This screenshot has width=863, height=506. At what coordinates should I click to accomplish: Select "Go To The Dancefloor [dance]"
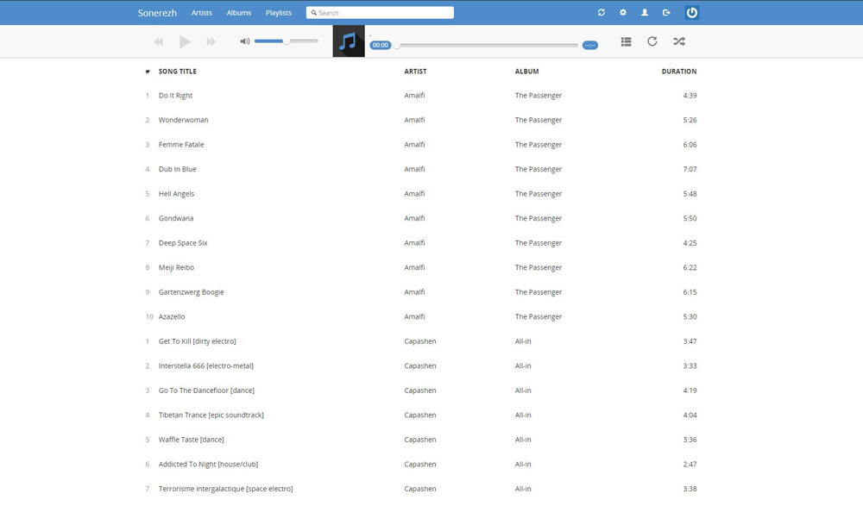[206, 390]
